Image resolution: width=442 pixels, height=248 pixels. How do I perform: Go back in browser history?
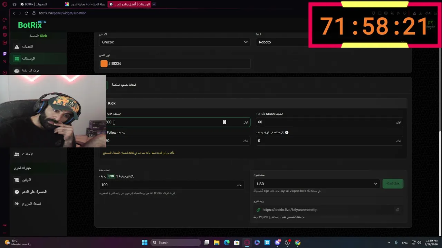click(14, 13)
